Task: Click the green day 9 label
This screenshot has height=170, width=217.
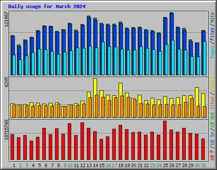Action: [65, 165]
